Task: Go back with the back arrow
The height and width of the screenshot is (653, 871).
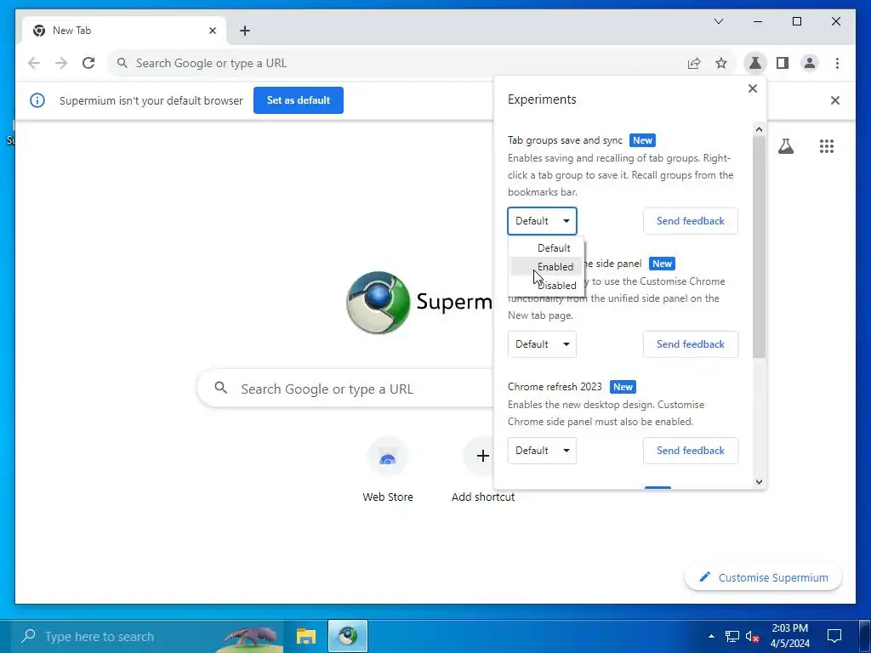Action: (x=34, y=63)
